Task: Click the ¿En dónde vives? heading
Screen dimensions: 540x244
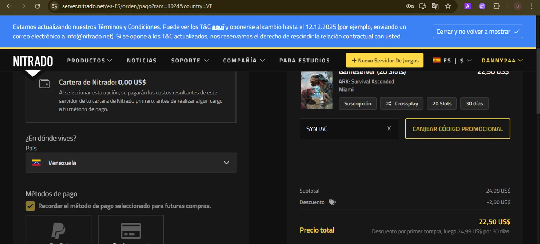Action: [51, 138]
